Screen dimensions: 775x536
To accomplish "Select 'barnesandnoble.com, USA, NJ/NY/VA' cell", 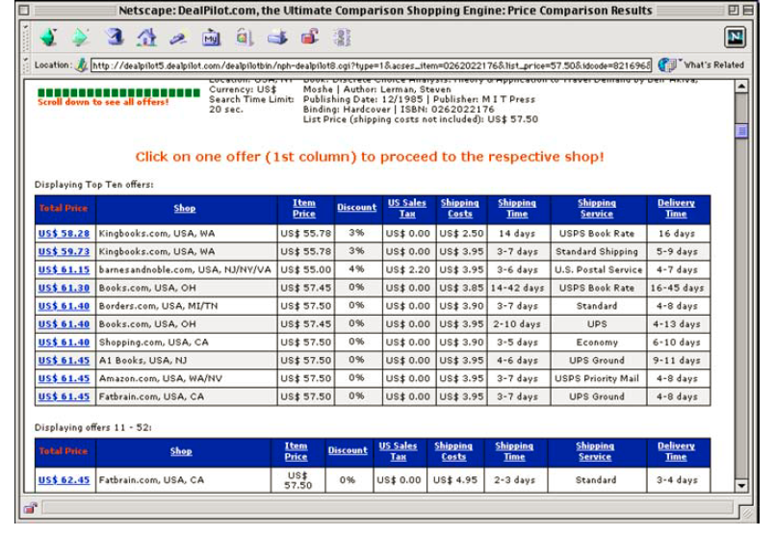I will (187, 269).
